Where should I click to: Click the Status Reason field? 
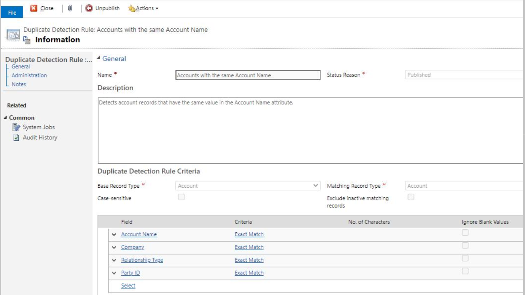click(465, 75)
